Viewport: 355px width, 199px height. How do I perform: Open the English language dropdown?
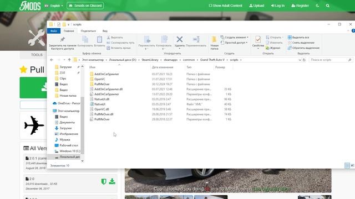[54, 6]
